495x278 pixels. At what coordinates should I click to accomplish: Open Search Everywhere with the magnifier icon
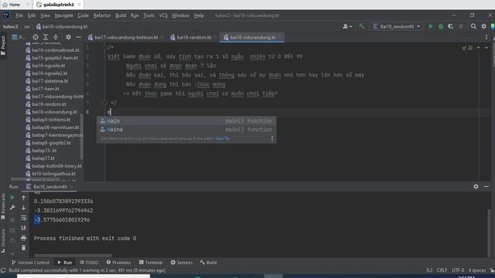pos(473,27)
